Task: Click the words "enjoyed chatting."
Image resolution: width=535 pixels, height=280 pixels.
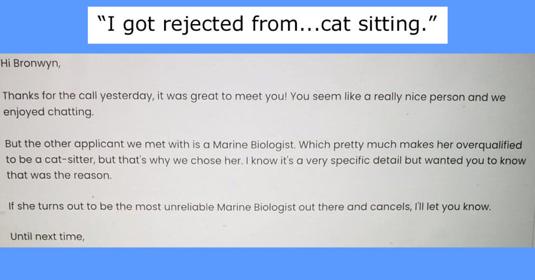Action: tap(49, 112)
